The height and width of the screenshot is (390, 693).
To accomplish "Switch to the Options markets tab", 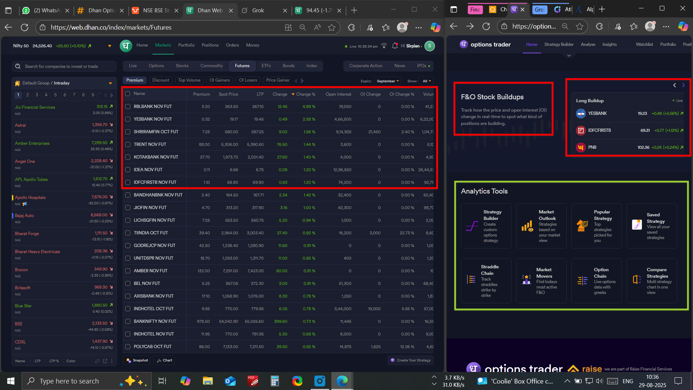I will coord(156,66).
